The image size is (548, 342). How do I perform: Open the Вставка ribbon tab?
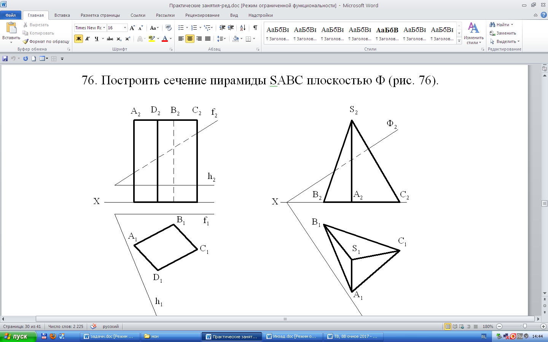(x=62, y=15)
